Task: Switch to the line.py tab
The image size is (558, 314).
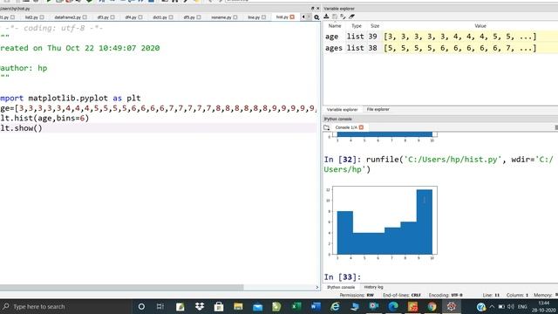Action: tap(254, 17)
